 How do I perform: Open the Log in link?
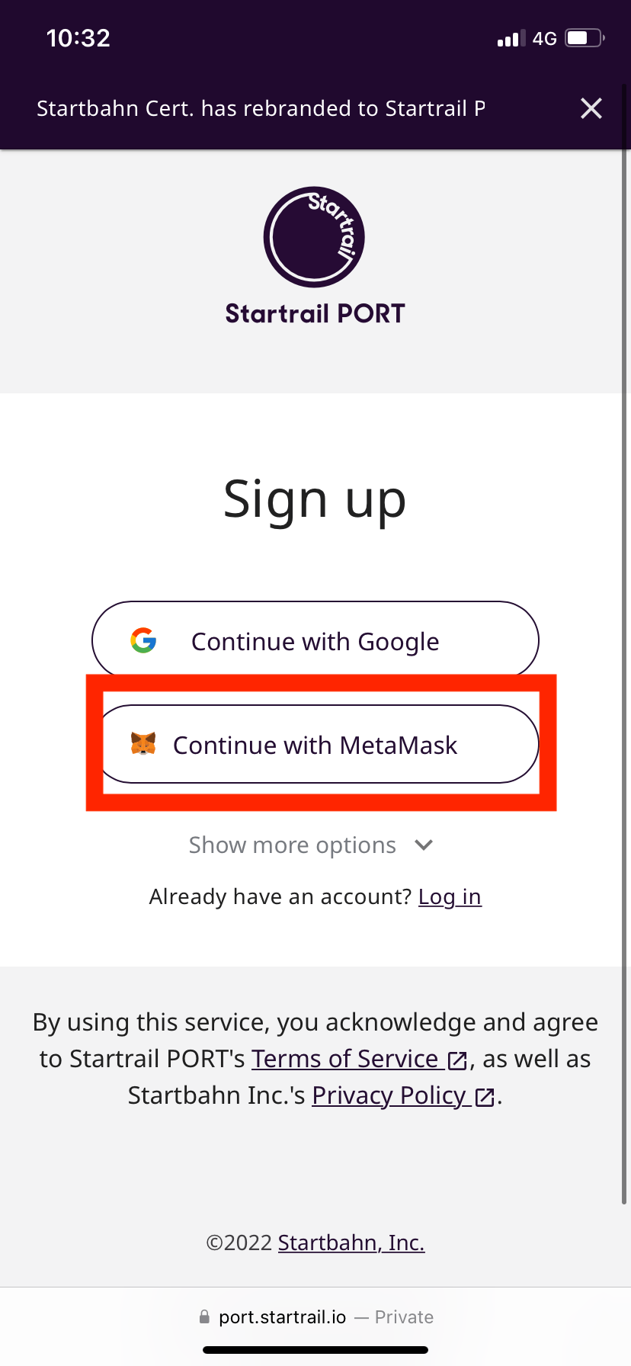(x=450, y=896)
